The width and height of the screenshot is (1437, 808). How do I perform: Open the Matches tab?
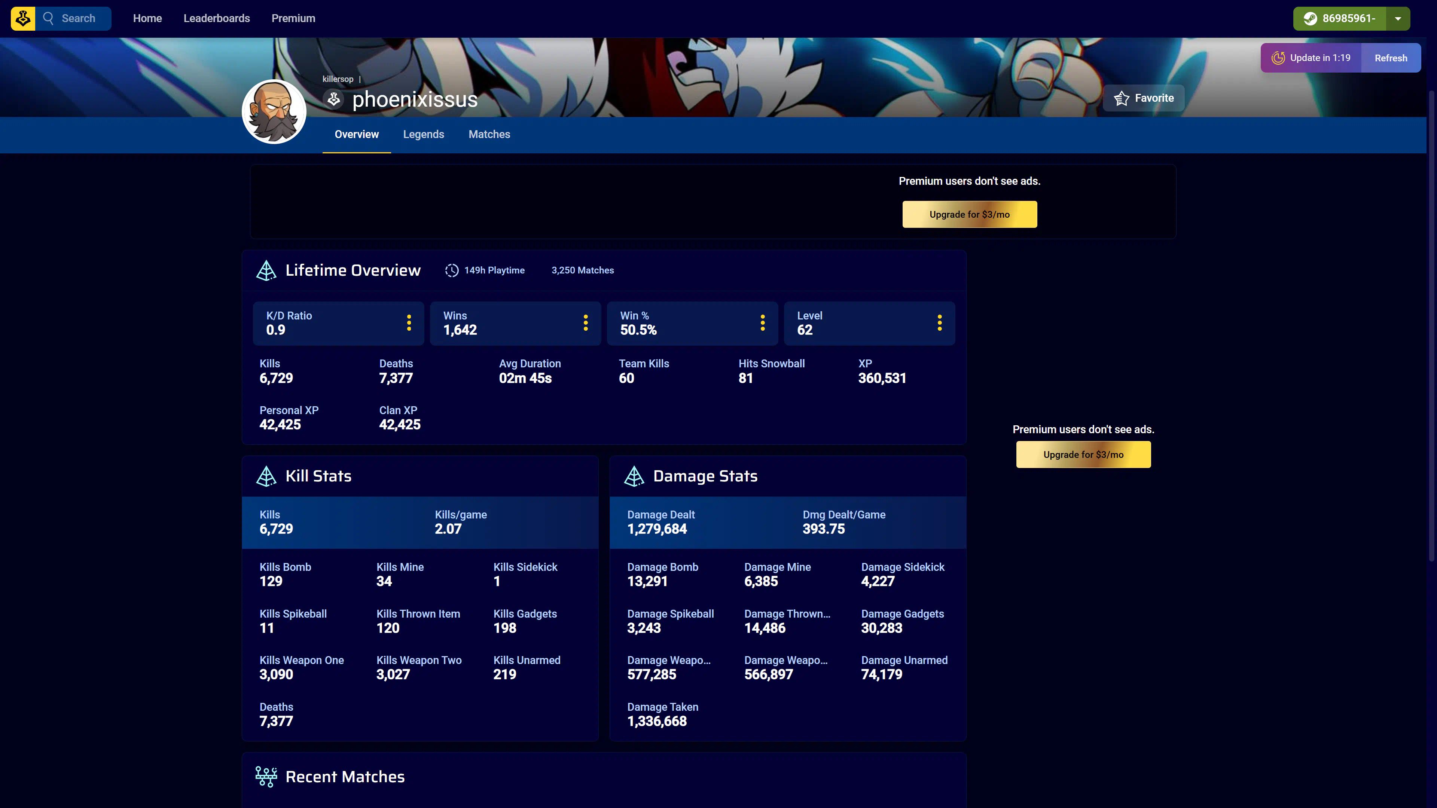489,134
